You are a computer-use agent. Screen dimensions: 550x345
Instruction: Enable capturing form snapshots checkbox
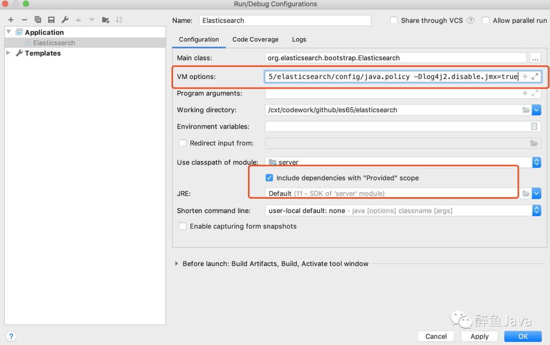coord(182,226)
